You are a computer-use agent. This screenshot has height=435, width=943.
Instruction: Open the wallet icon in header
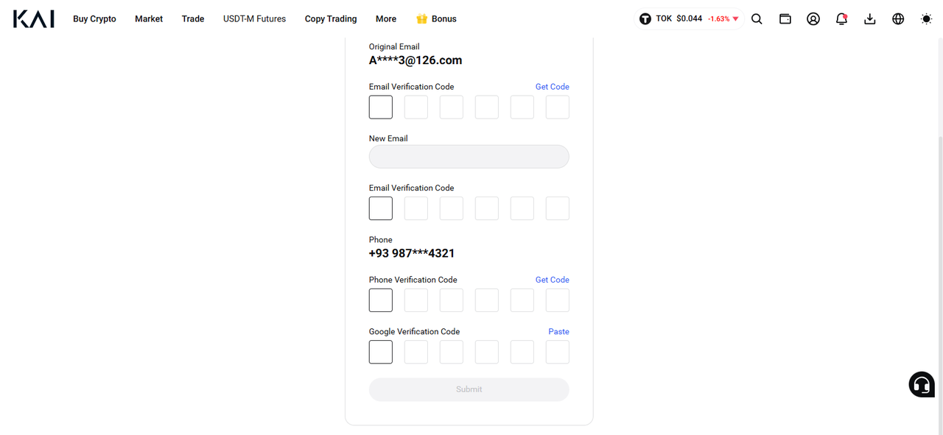pos(785,19)
